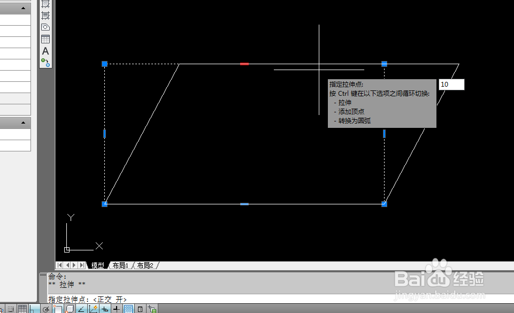This screenshot has width=514, height=313.
Task: Click the ** 拉伸 ** command history line
Action: click(67, 284)
